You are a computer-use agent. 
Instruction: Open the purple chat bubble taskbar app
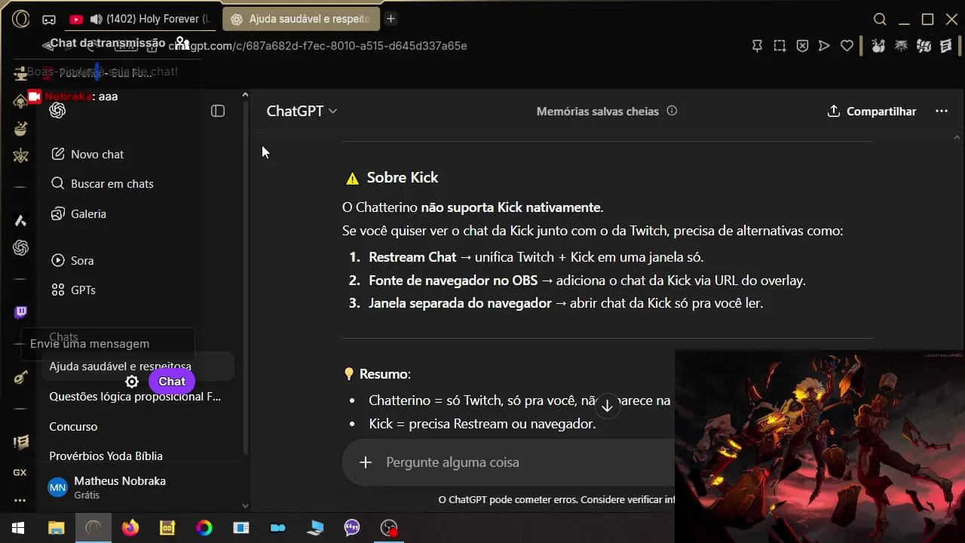point(352,528)
